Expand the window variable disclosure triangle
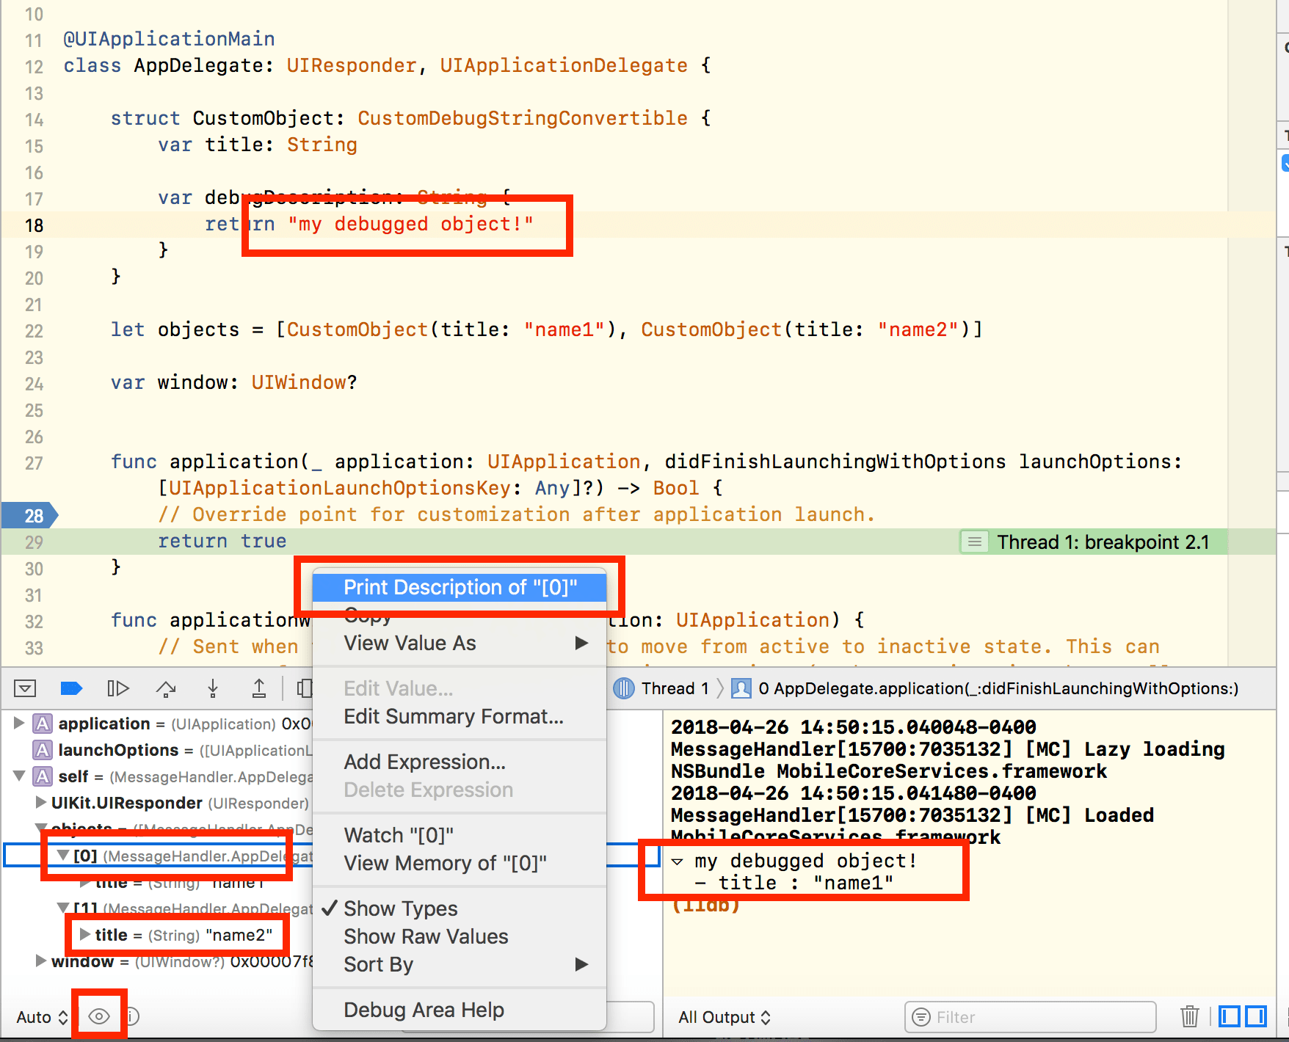The width and height of the screenshot is (1289, 1042). pyautogui.click(x=42, y=961)
